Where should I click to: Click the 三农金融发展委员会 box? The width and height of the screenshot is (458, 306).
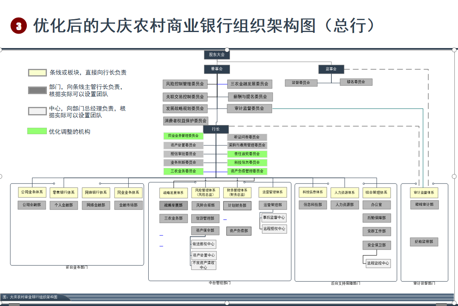250,84
